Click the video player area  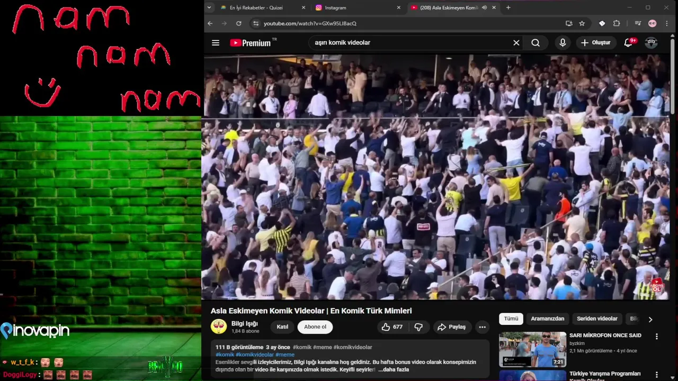435,177
